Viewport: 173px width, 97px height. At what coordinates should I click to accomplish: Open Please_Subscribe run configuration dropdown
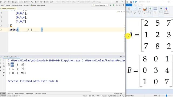[x=100, y=5]
